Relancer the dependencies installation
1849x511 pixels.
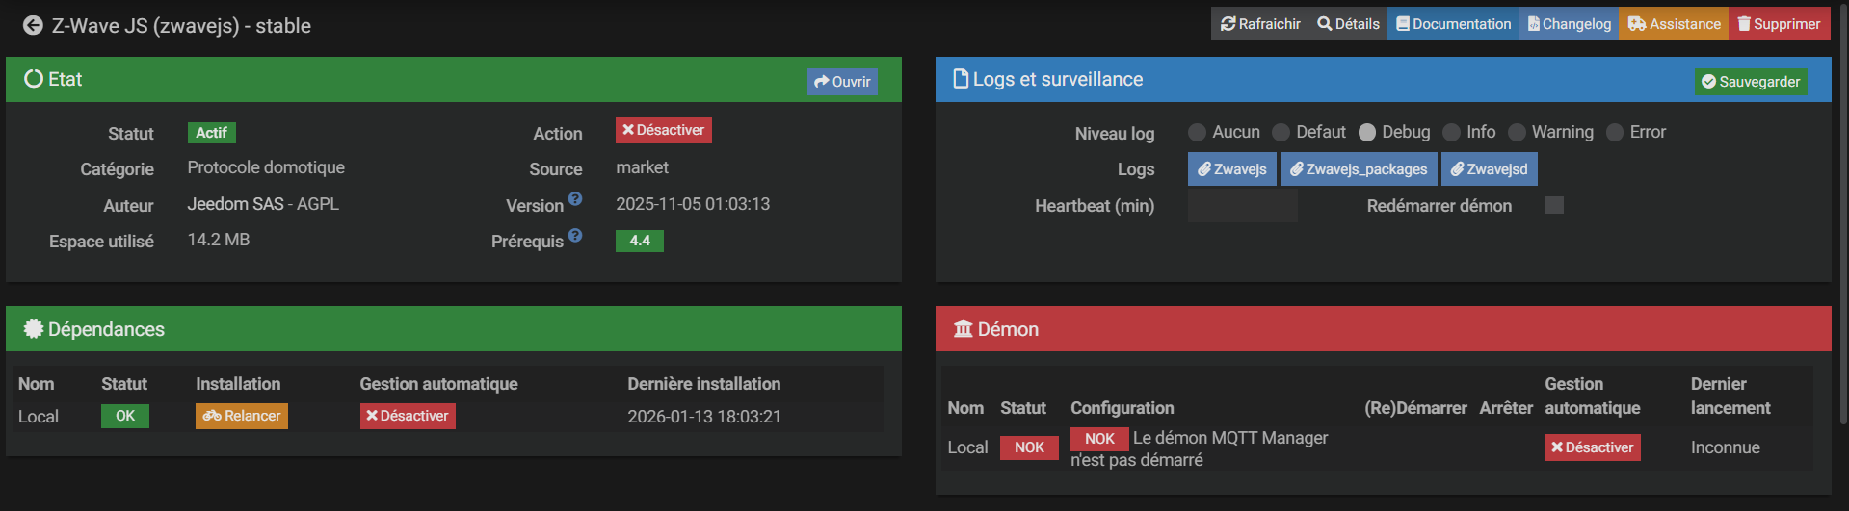[242, 416]
